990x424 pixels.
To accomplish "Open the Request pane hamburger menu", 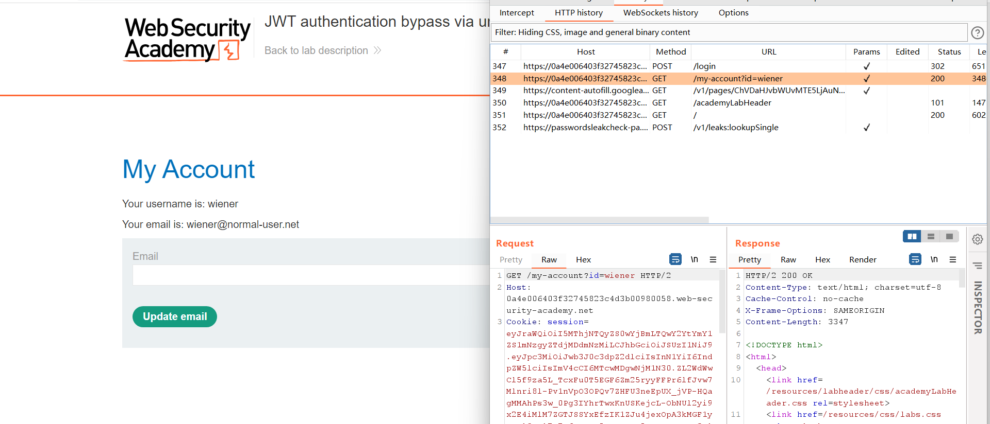I will 713,259.
